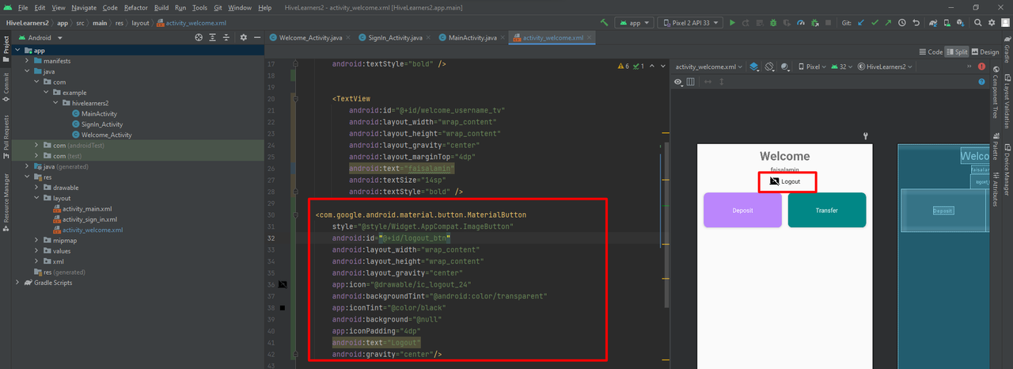Select activity_main.xml in project tree
This screenshot has height=369, width=1013.
coord(87,209)
